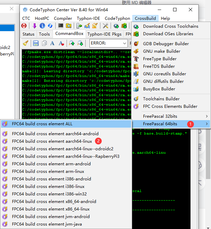Open the HostPC menu

point(42,18)
